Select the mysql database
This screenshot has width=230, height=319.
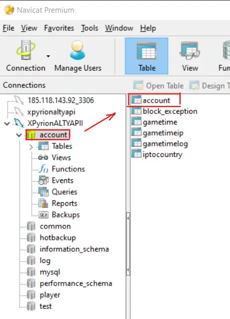tap(50, 272)
